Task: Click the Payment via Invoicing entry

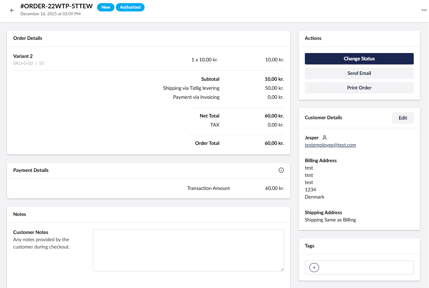Action: click(x=196, y=97)
